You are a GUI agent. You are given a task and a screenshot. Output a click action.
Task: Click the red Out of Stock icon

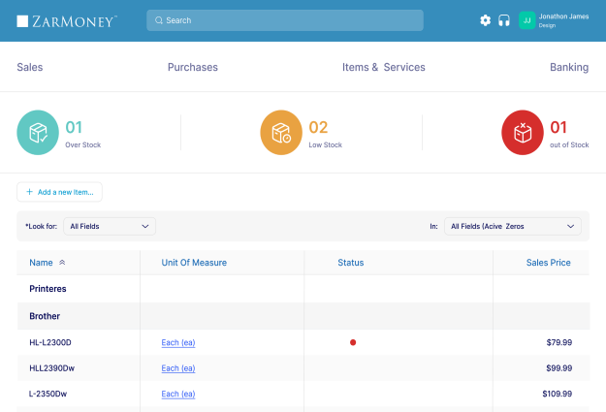coord(523,133)
